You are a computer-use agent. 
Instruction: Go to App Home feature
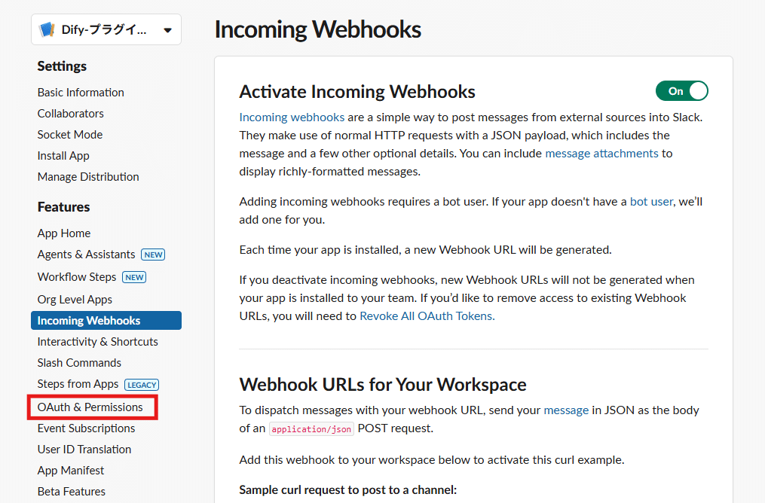click(64, 233)
